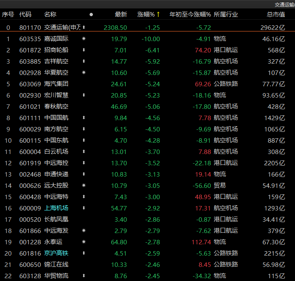Image resolution: width=295 pixels, height=281 pixels.
Task: Click the asterisk marker beside 嘉诚国际
Action: (84, 39)
